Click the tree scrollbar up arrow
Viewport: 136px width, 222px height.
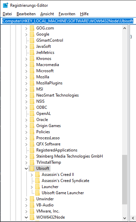(x=125, y=28)
